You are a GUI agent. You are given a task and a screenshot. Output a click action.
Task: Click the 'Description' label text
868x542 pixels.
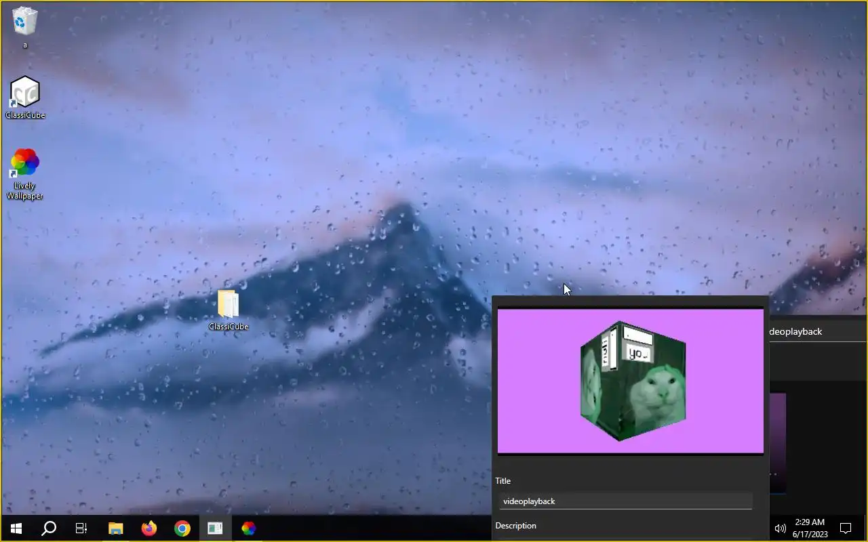pos(515,526)
